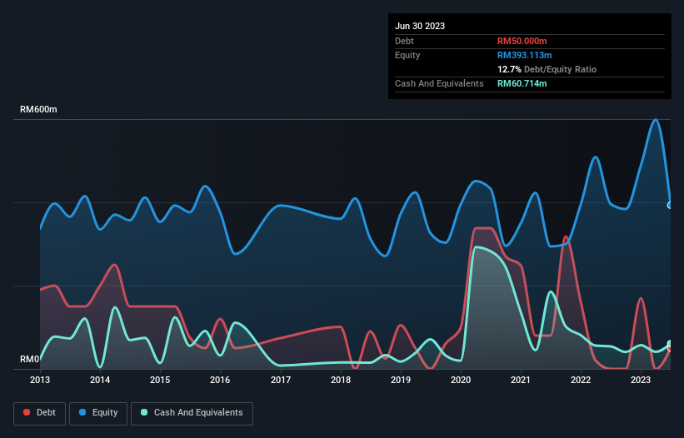The width and height of the screenshot is (684, 438).
Task: Click the RM60.714m cash value in tooltip
Action: tap(522, 83)
